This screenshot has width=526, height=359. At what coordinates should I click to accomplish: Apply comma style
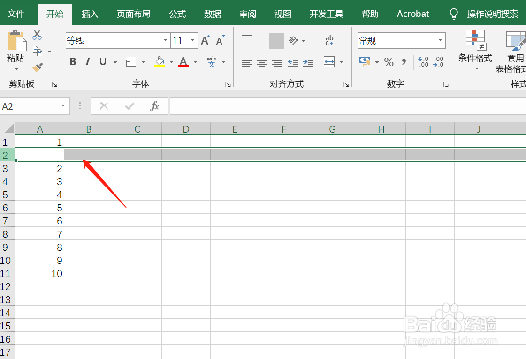404,62
